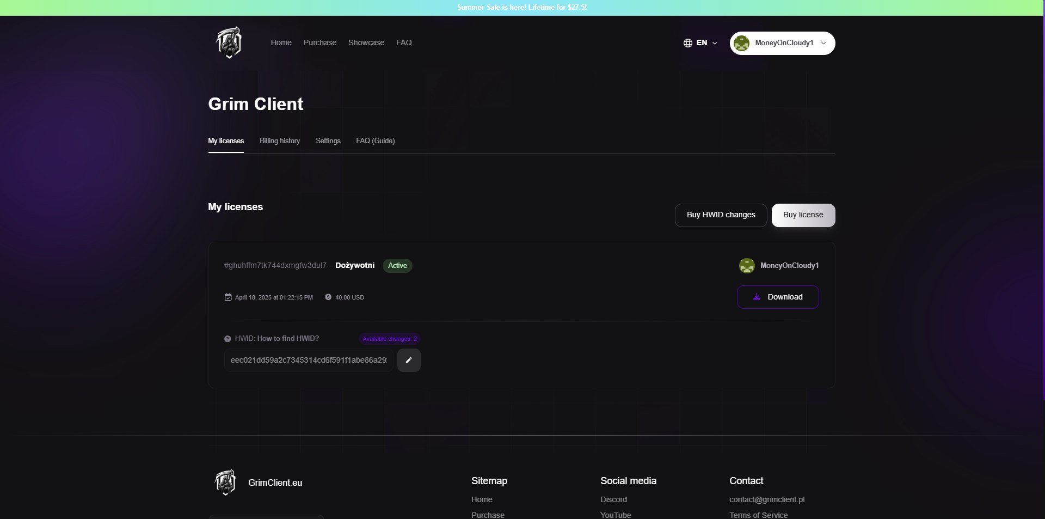Click the Buy HWID changes button

click(721, 215)
